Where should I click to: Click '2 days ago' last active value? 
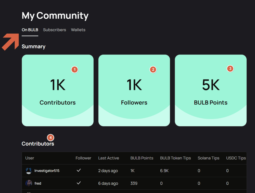click(108, 171)
